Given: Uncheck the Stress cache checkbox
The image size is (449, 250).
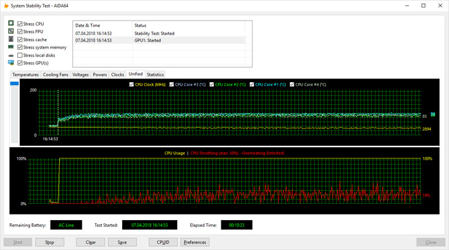Looking at the screenshot, I should (20, 39).
